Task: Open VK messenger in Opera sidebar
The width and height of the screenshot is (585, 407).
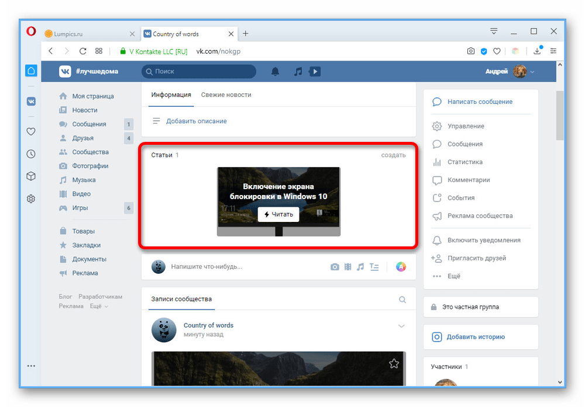Action: click(31, 101)
